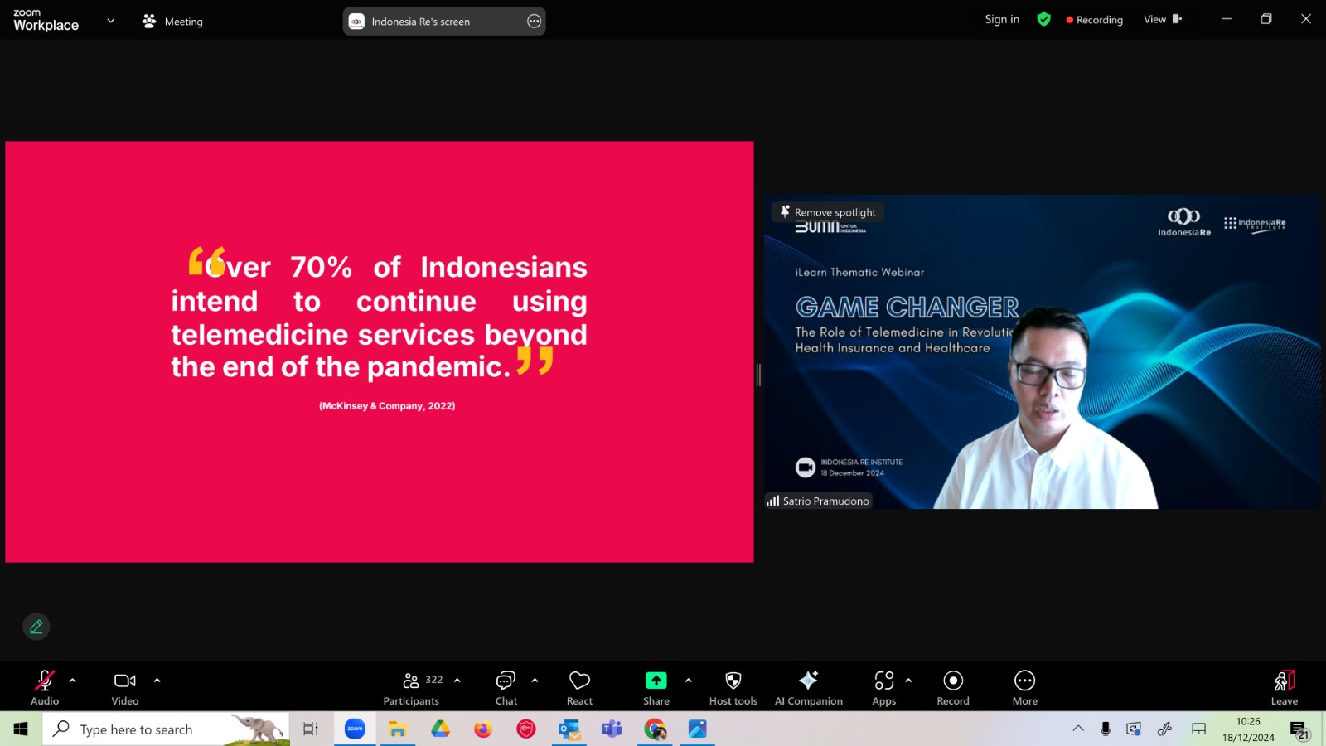Open the View layout menu
1326x746 pixels.
(1163, 19)
